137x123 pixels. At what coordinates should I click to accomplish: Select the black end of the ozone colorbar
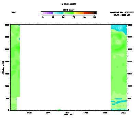[x=95, y=13]
